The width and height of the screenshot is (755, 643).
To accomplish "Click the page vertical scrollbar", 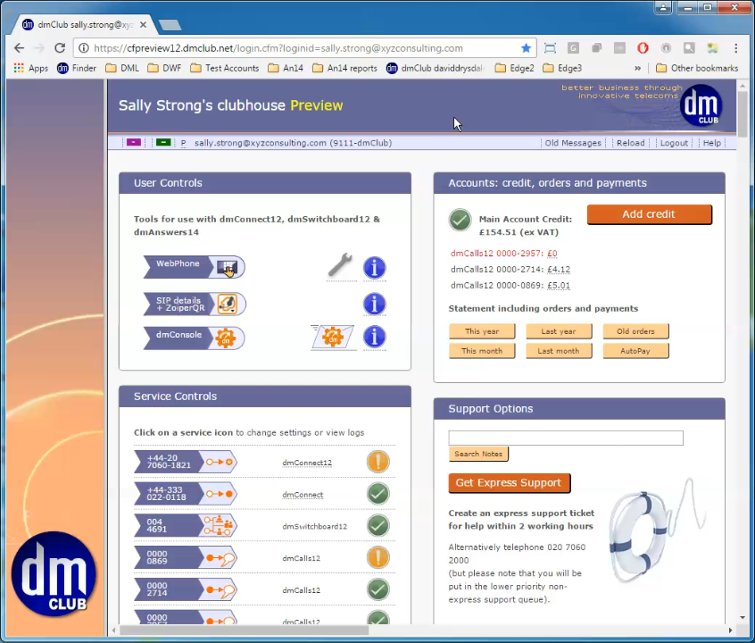I will [x=742, y=113].
